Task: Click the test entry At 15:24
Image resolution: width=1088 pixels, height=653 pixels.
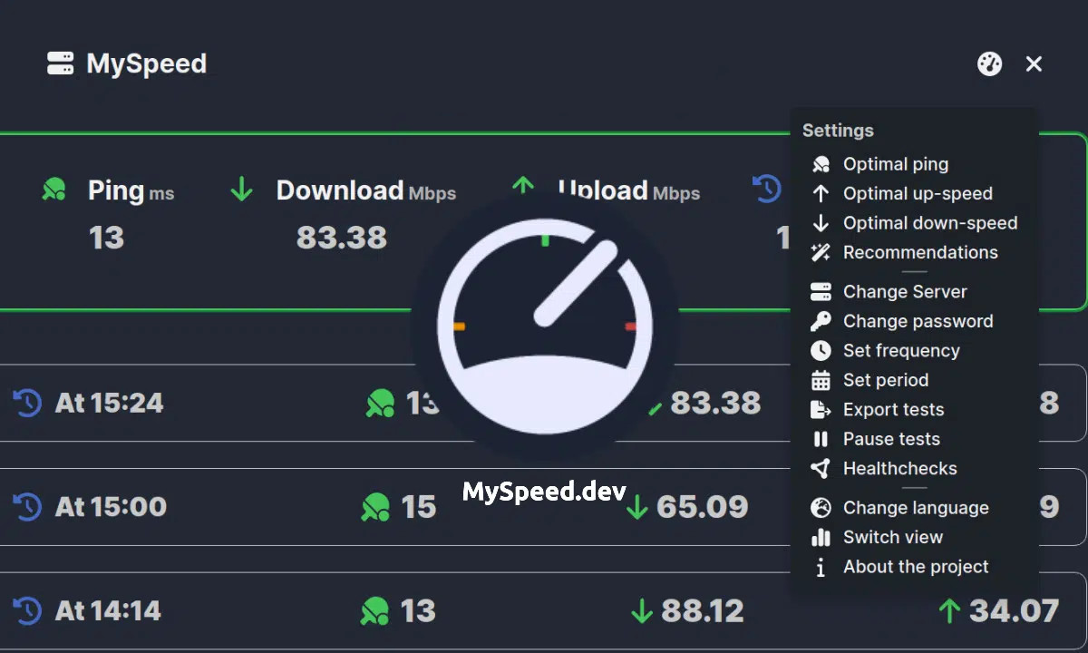Action: pos(109,403)
